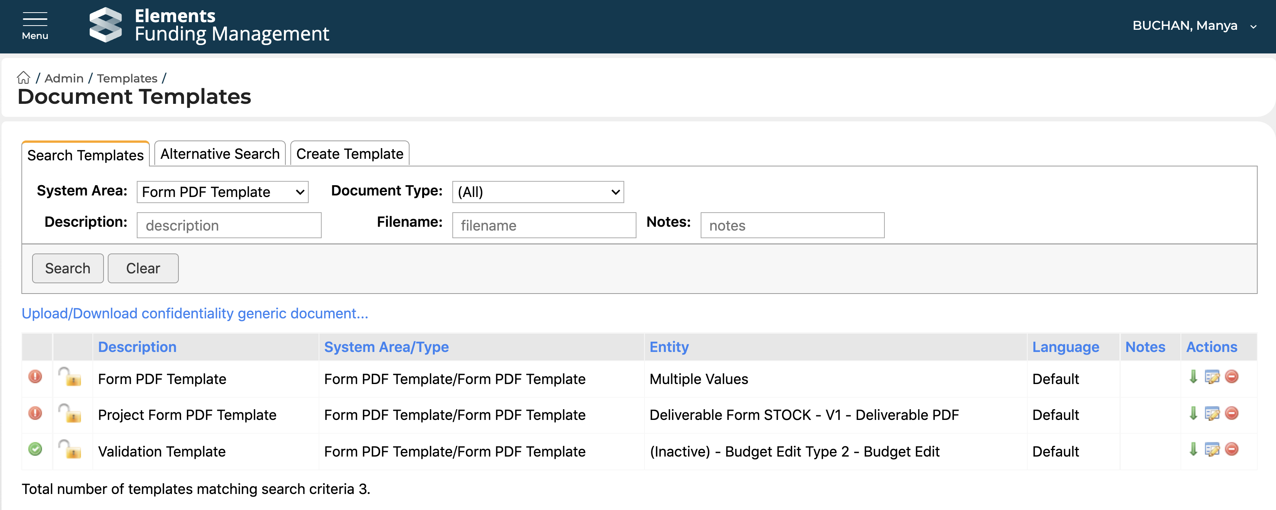Viewport: 1276px width, 510px height.
Task: Open Upload/Download confidentiality generic document link
Action: [x=195, y=313]
